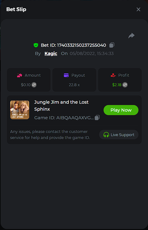The image size is (148, 230).
Task: Click the Jungle Jim game thumbnail
Action: click(x=20, y=110)
